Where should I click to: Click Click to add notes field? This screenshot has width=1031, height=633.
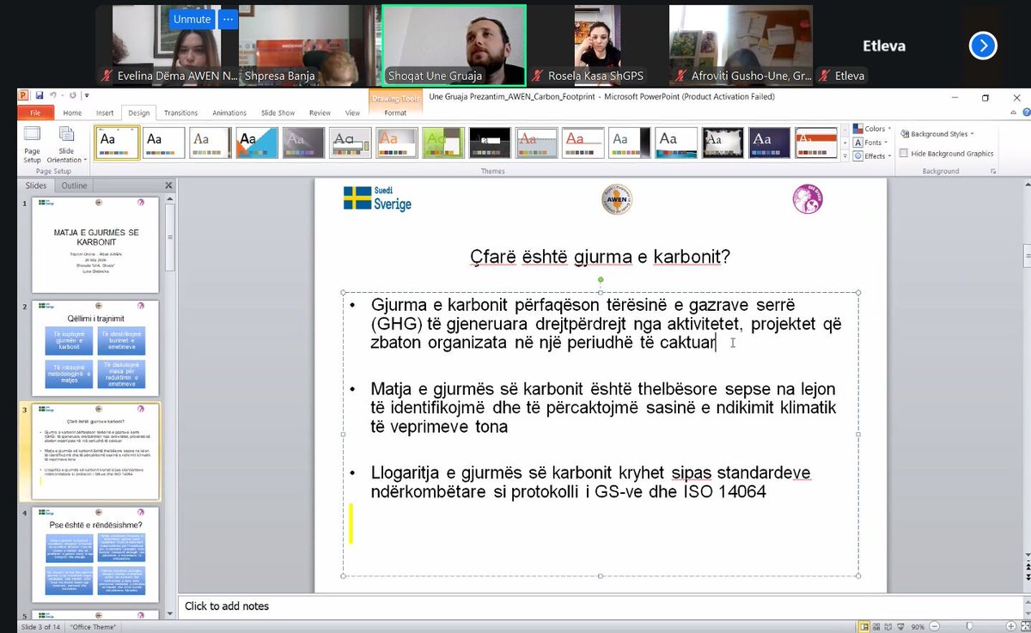click(599, 606)
